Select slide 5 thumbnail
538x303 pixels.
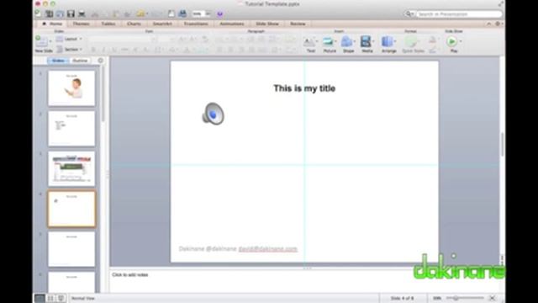click(71, 249)
